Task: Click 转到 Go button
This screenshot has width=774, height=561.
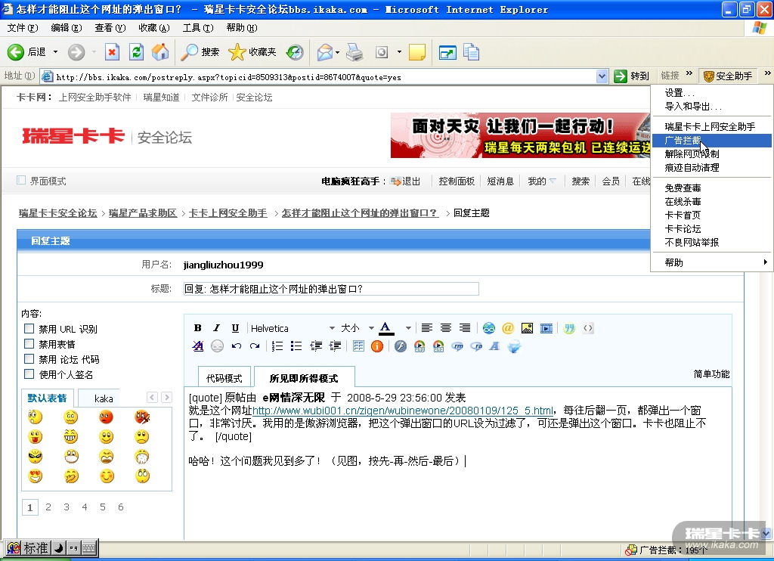Action: click(631, 76)
